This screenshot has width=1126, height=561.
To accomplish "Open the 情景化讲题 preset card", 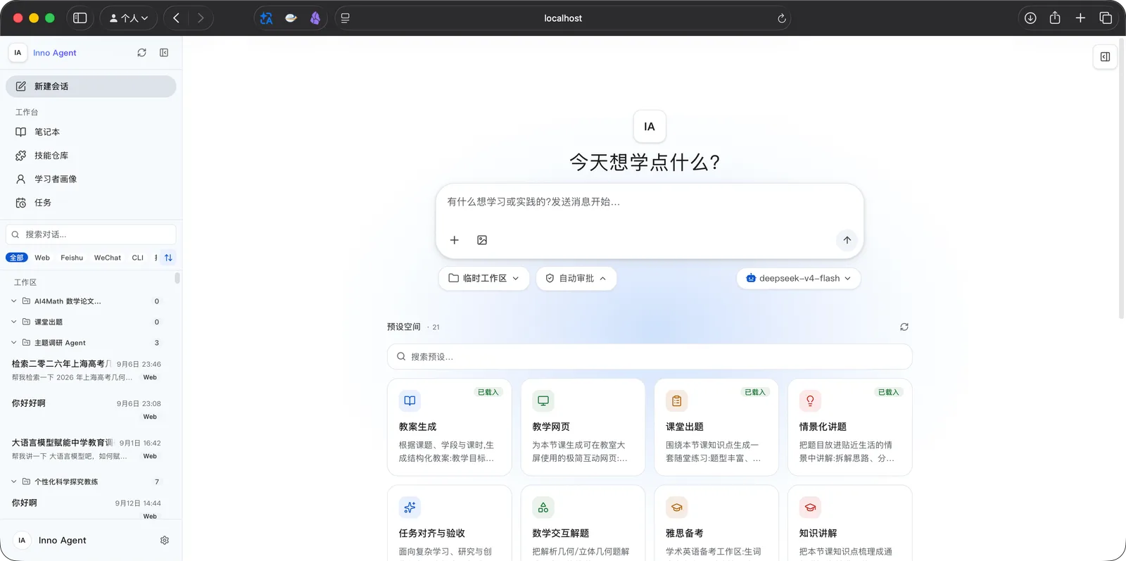I will 850,427.
